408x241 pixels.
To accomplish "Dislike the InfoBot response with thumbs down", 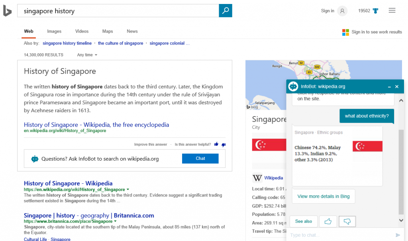I will (x=347, y=221).
